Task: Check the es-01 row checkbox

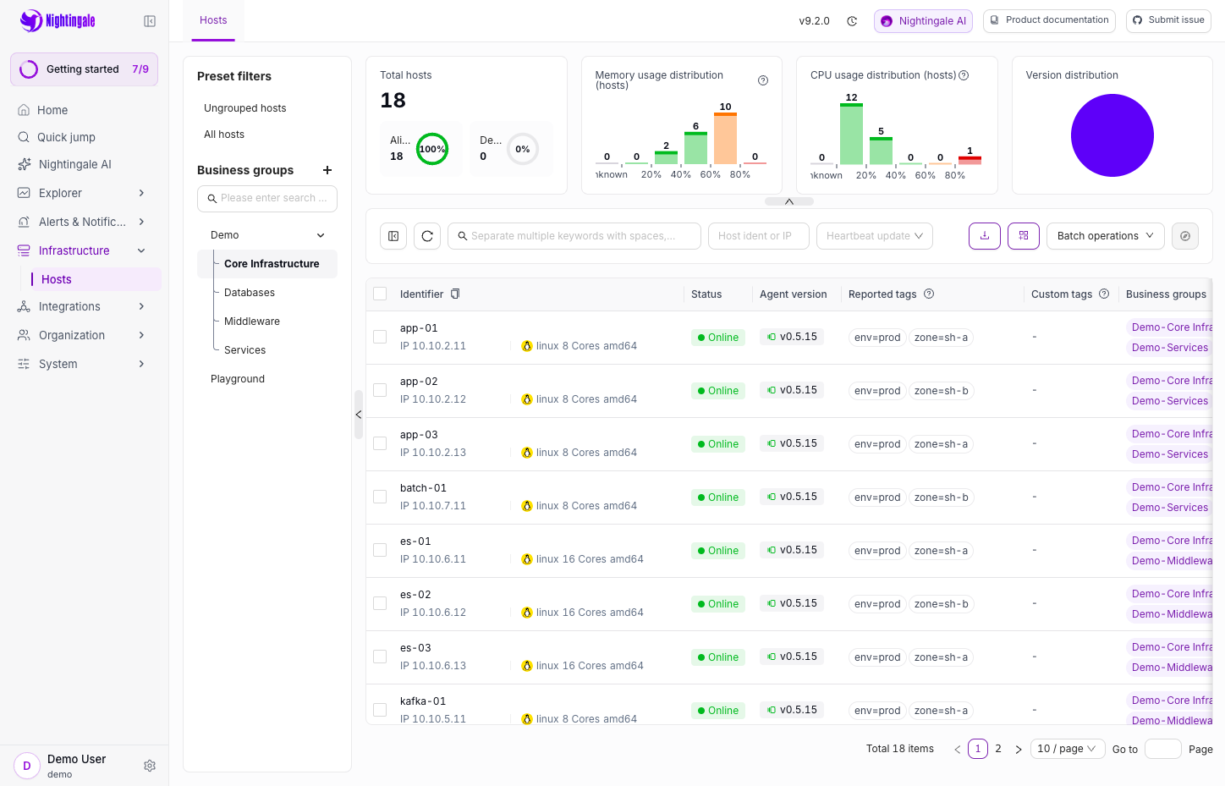Action: click(x=380, y=550)
